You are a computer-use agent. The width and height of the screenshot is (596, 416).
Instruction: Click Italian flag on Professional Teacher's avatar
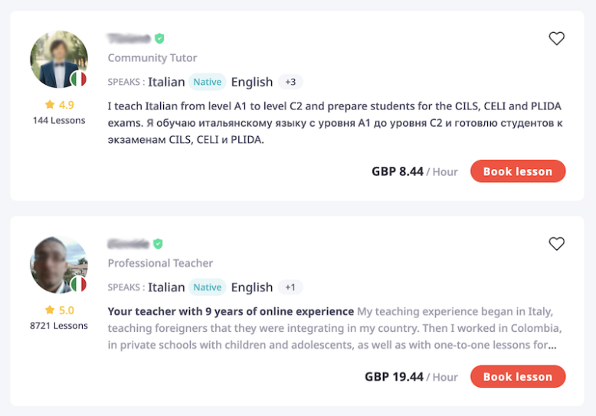(78, 284)
